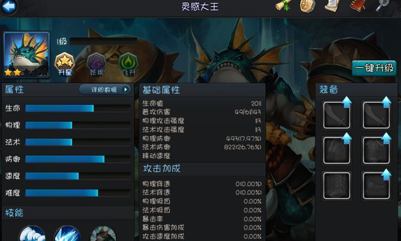
Task: Click the 生命 health attribute bar
Action: (x=78, y=108)
